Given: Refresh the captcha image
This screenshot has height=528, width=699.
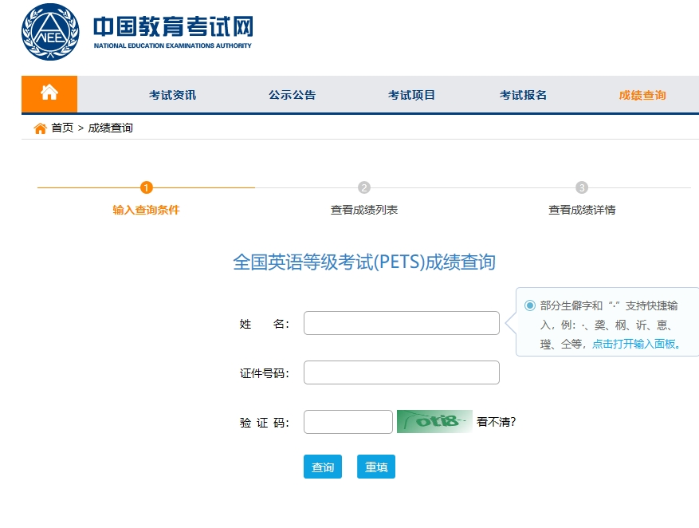Looking at the screenshot, I should [x=434, y=421].
